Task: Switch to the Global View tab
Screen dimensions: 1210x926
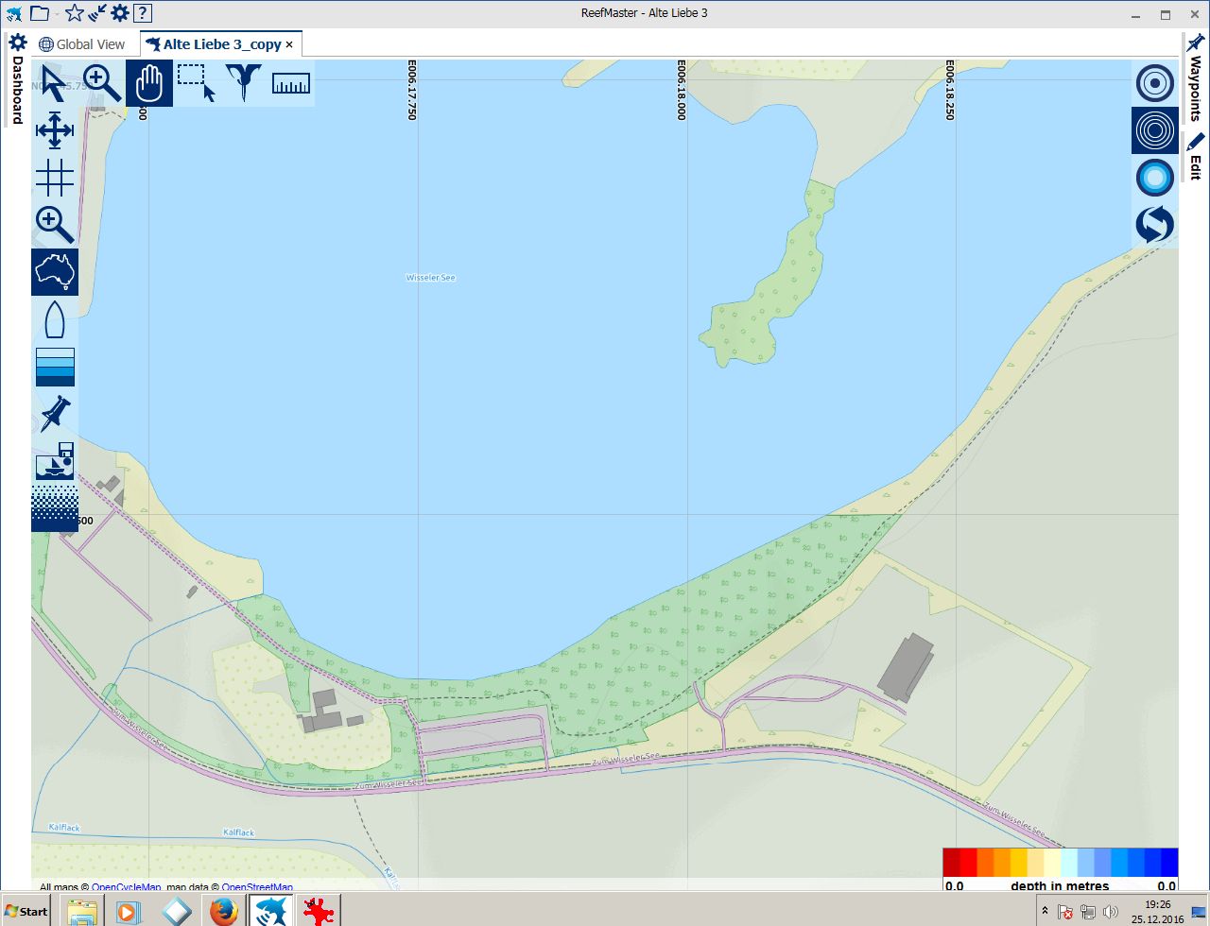Action: [82, 44]
